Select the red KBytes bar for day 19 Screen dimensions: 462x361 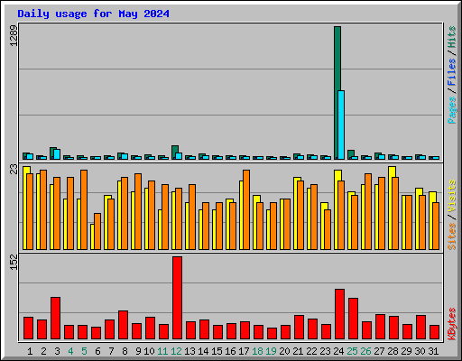(x=272, y=334)
